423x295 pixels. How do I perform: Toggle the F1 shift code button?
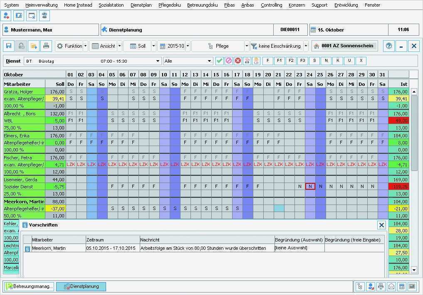(279, 61)
